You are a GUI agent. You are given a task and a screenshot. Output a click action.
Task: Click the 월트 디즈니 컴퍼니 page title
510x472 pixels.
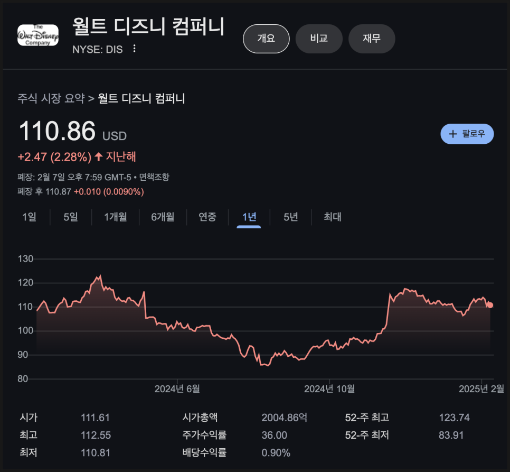pyautogui.click(x=148, y=26)
